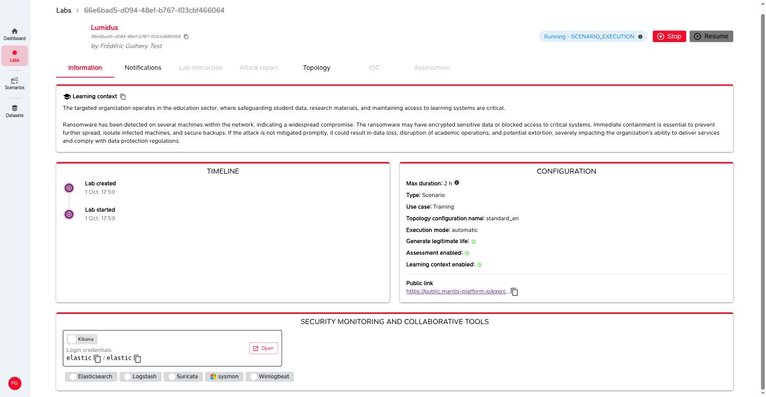The height and width of the screenshot is (397, 766).
Task: Switch to the Topology tab
Action: click(317, 68)
